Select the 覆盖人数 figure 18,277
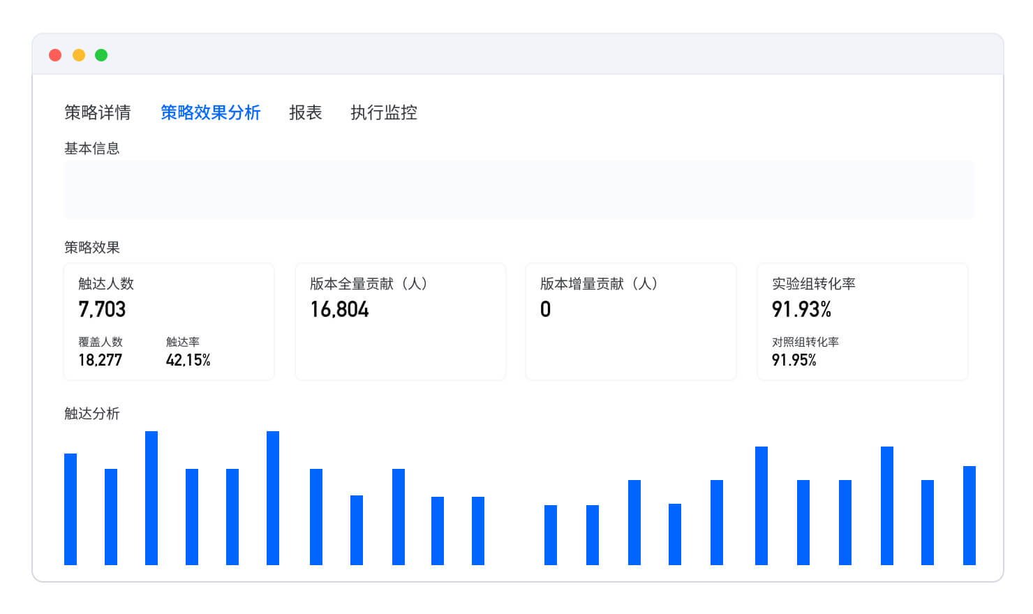 (100, 360)
